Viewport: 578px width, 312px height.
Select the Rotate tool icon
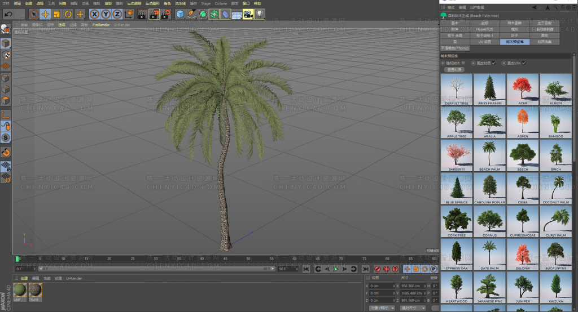click(68, 14)
